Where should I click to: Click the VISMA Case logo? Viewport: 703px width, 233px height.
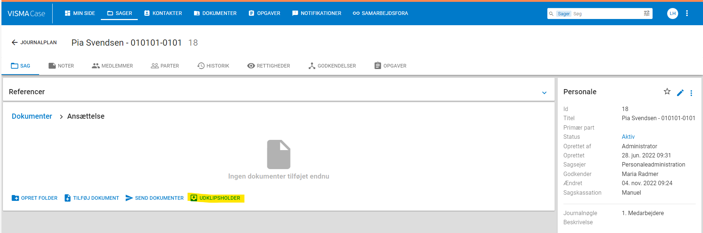(26, 14)
